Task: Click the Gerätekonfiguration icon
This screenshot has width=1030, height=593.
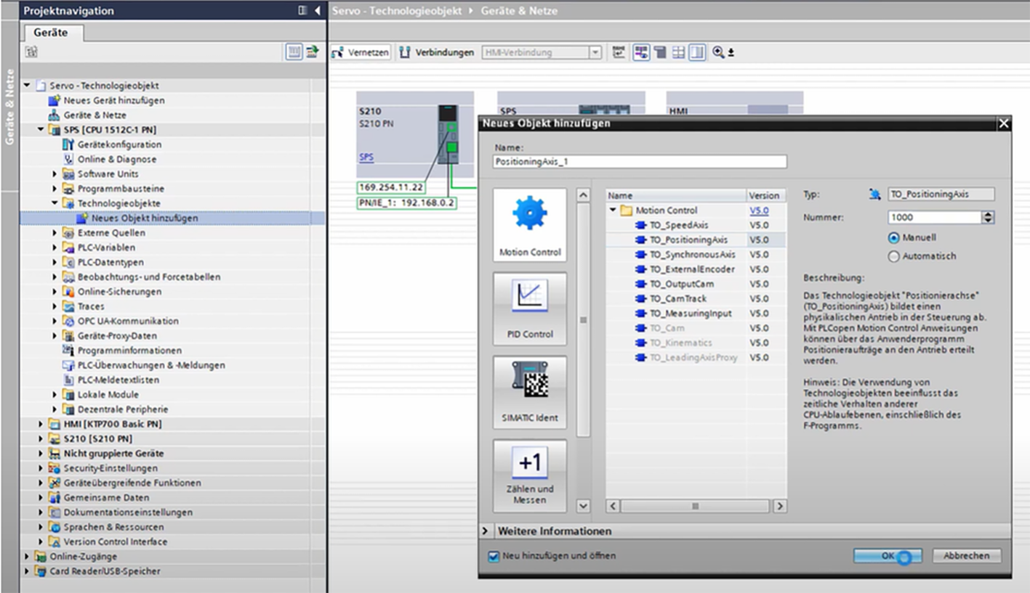Action: click(x=69, y=144)
